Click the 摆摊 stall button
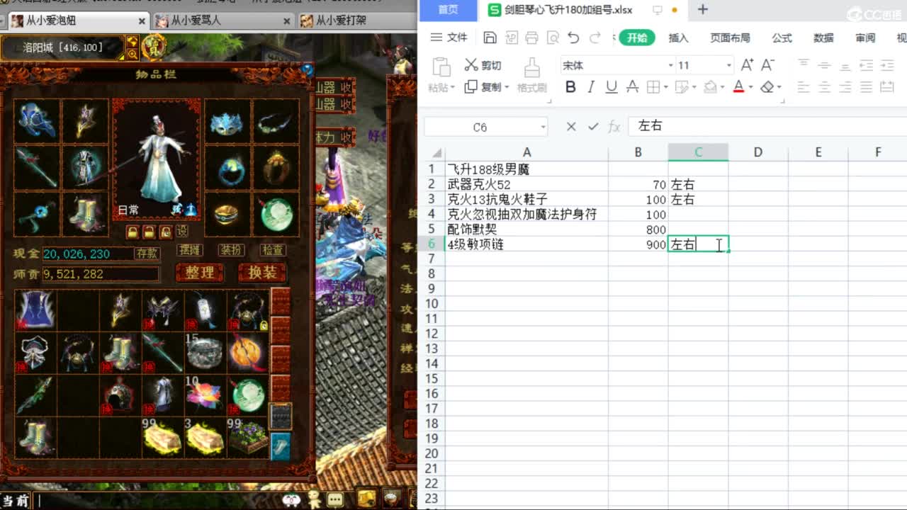 pos(190,250)
